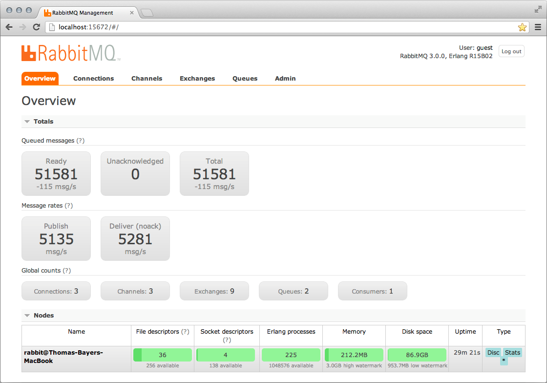Click the disk space bar showing 86.9GB
This screenshot has height=383, width=547.
pos(417,355)
